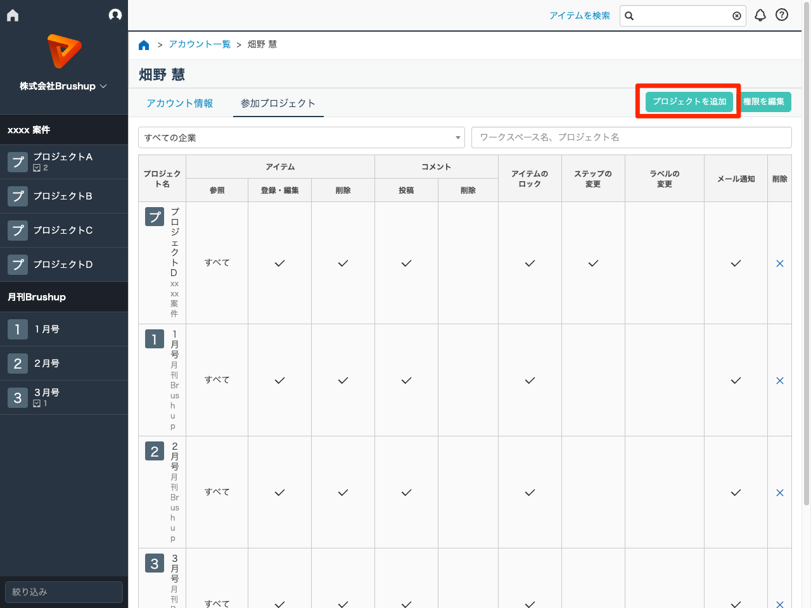Image resolution: width=811 pixels, height=608 pixels.
Task: Open 3月号 in the sidebar
Action: point(64,398)
